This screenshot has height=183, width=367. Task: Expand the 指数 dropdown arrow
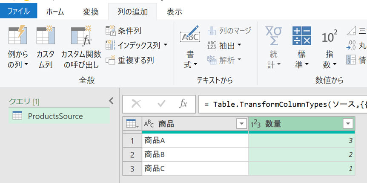tap(335, 64)
